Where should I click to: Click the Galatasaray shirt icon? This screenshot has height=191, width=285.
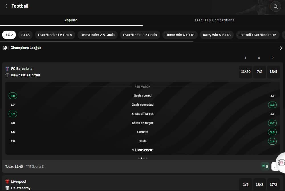[x=8, y=188]
